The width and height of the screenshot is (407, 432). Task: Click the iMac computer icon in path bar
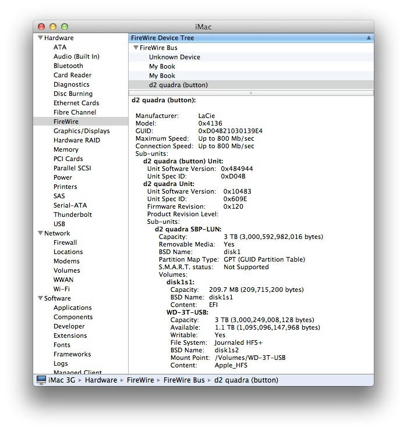click(41, 380)
